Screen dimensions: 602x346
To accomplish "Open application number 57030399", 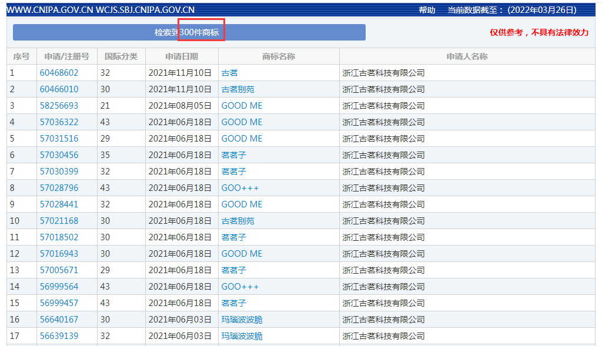I will [x=59, y=172].
